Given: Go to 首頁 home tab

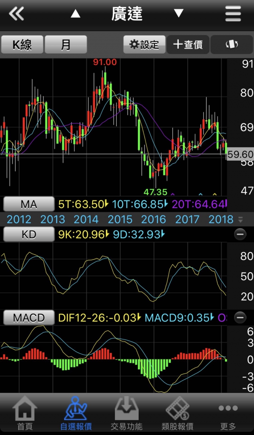Looking at the screenshot, I should pos(25,413).
